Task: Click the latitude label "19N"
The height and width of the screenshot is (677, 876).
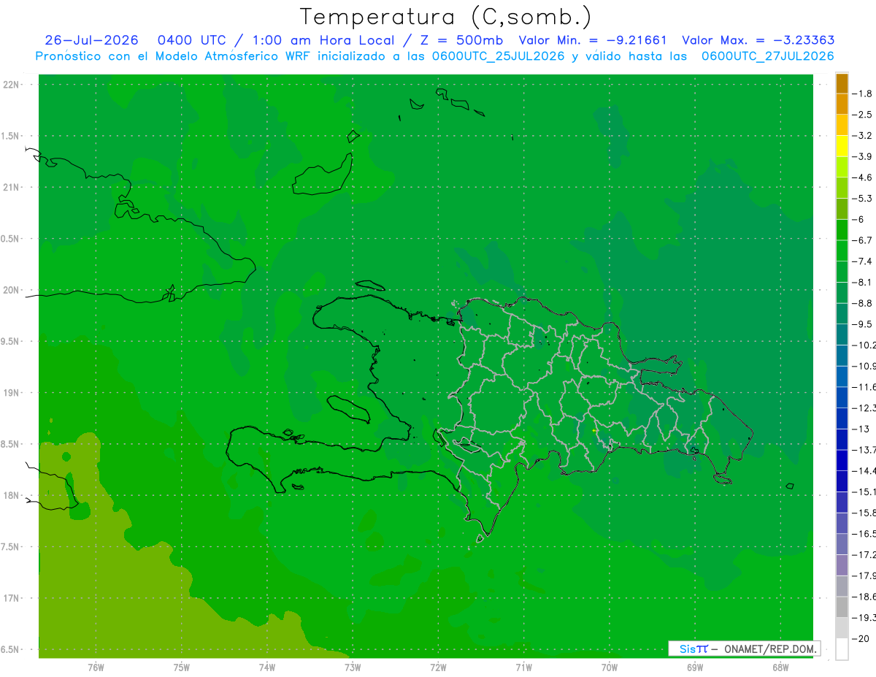Action: coord(12,393)
